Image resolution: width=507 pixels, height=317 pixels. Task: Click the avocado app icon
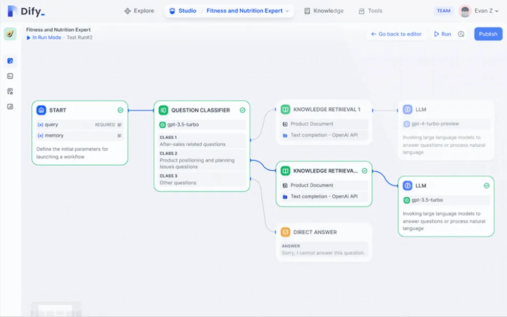(x=10, y=34)
